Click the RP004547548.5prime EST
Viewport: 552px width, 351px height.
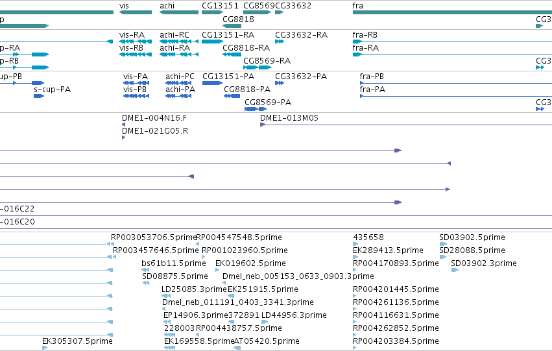[197, 244]
